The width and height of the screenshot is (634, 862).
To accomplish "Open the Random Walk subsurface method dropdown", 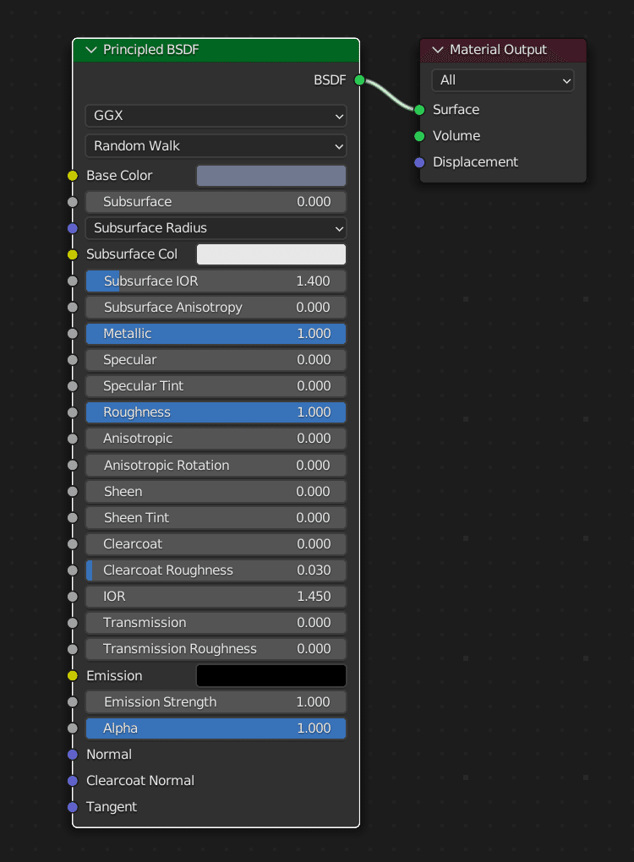I will (216, 146).
